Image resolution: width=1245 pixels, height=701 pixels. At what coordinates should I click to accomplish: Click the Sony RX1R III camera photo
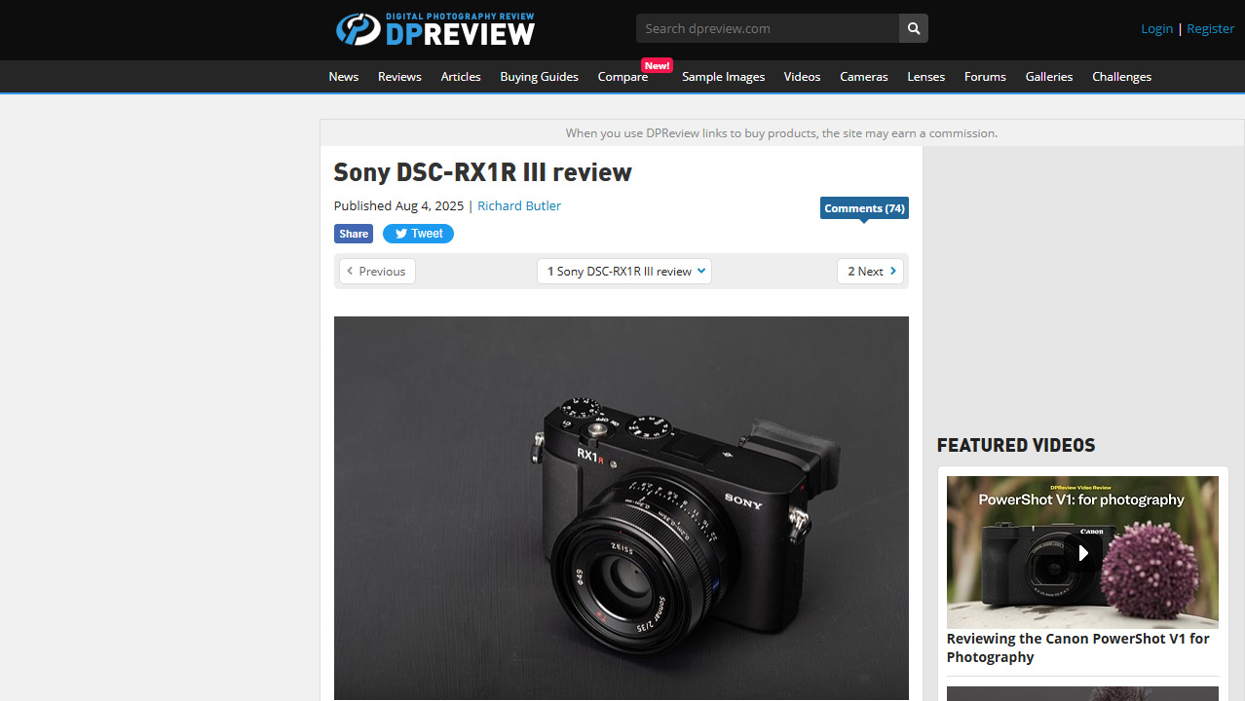pos(622,508)
